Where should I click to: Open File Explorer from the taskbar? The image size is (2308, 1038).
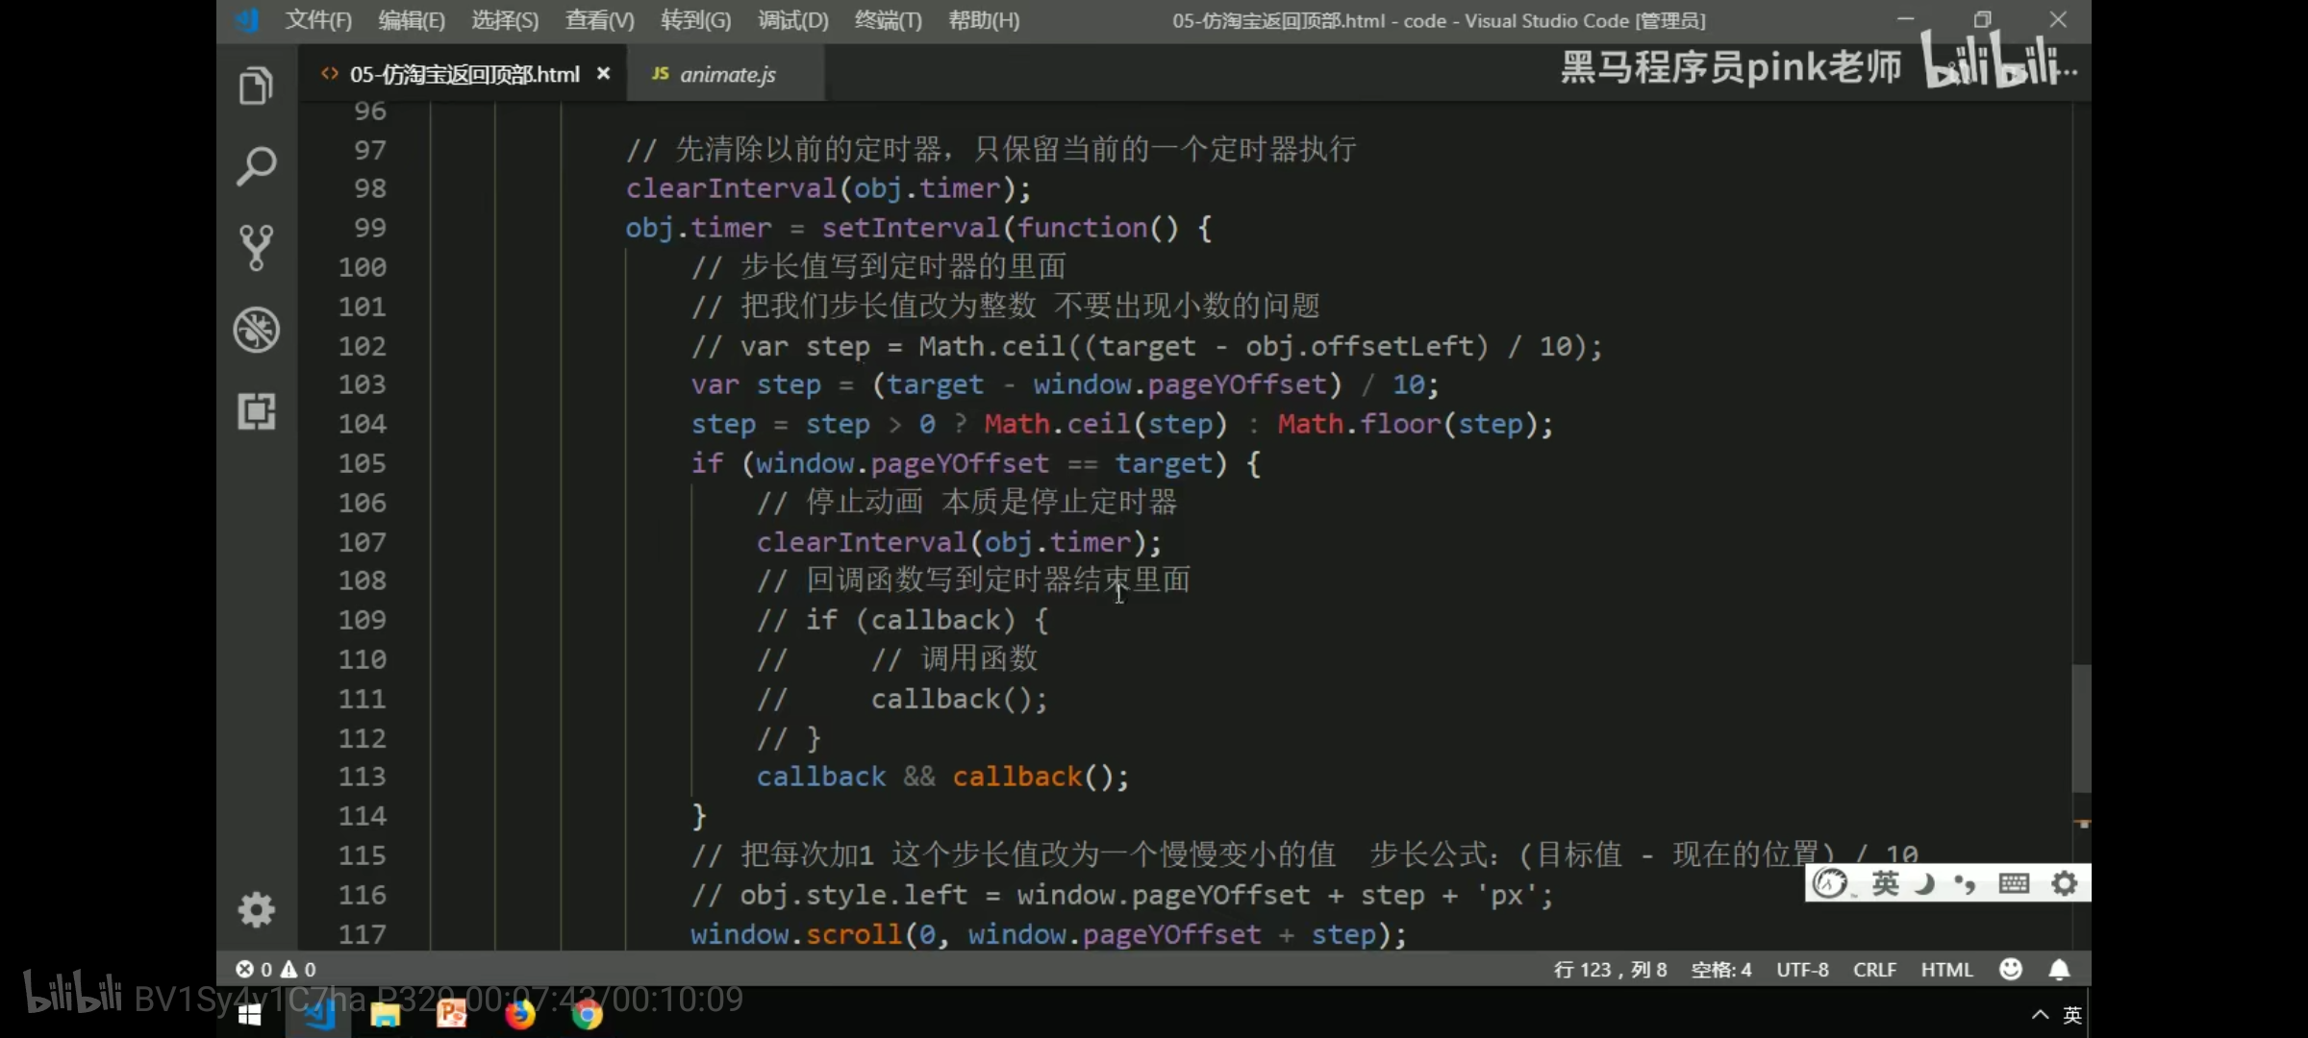coord(386,1015)
